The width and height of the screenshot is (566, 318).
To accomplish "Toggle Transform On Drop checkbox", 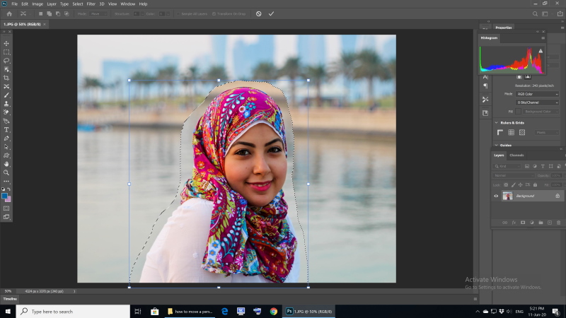I will 214,14.
